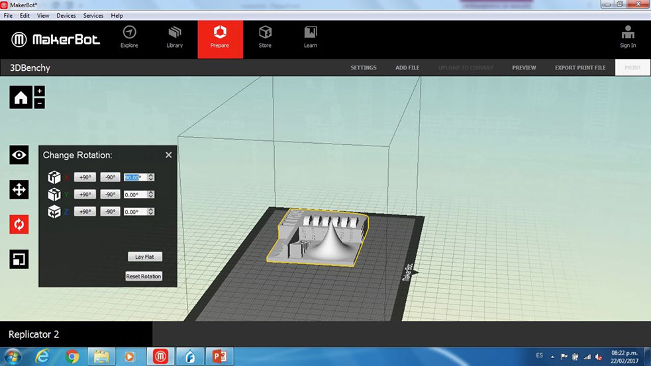
Task: Open Windows Media Player from the taskbar
Action: point(130,357)
